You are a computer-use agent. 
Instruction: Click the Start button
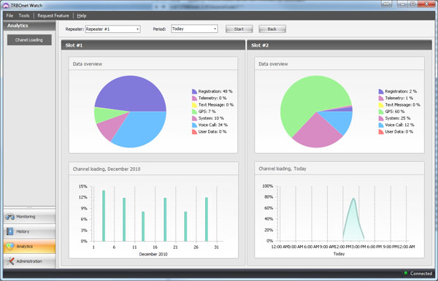239,29
